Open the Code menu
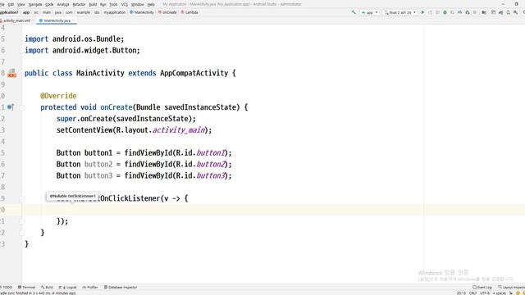 click(49, 4)
